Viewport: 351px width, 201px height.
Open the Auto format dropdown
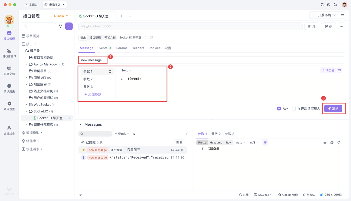tap(240, 143)
